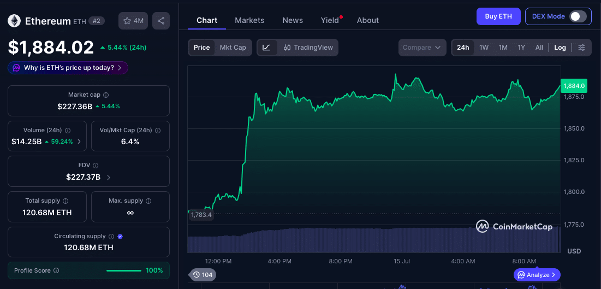Click the info icon beside Volume (24h)
This screenshot has width=601, height=289.
(68, 131)
